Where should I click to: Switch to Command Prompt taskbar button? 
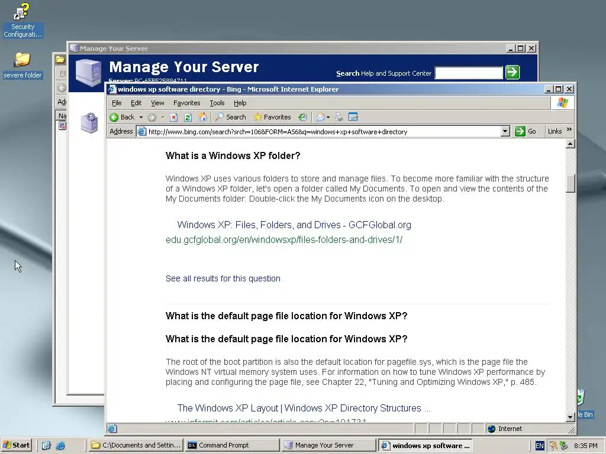pos(232,445)
